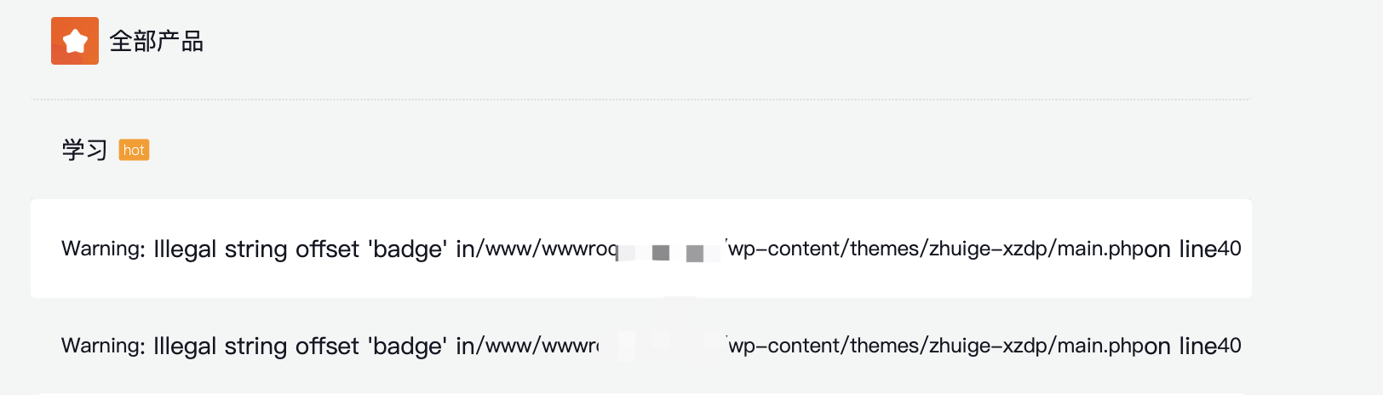This screenshot has height=395, width=1383.
Task: Click the second warning message row
Action: click(641, 346)
